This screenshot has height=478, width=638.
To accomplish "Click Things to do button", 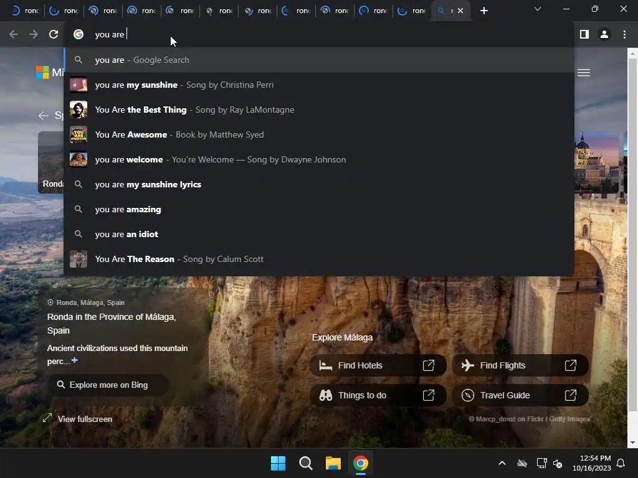I will point(378,395).
